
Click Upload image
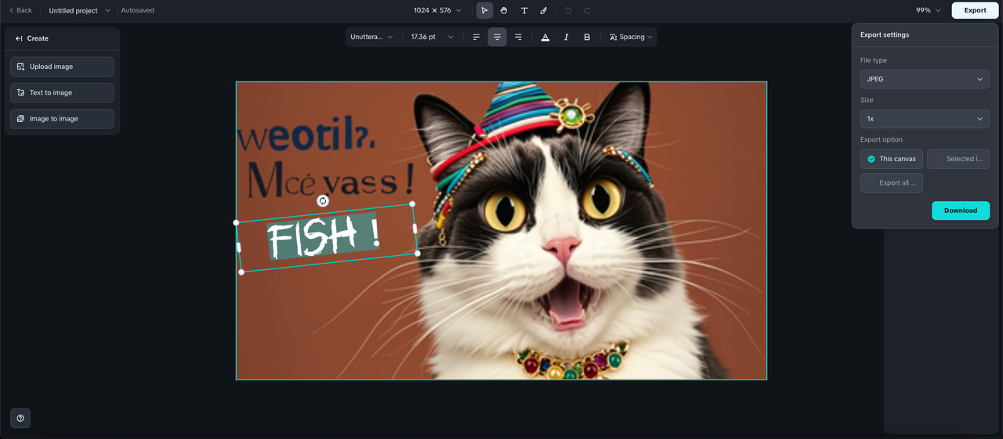pyautogui.click(x=62, y=67)
